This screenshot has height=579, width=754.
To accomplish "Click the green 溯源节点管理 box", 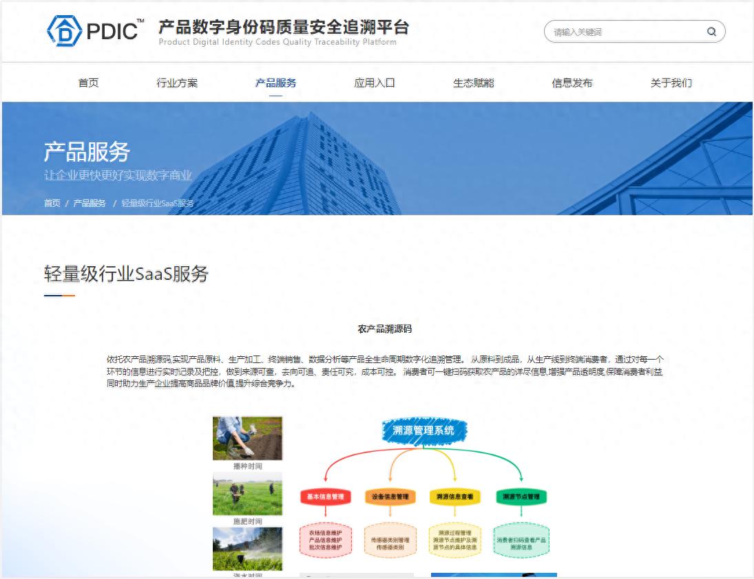I will pyautogui.click(x=521, y=497).
